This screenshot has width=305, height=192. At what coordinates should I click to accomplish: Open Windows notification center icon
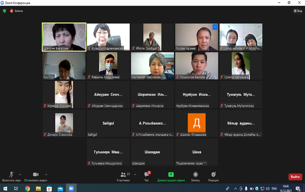(x=298, y=188)
